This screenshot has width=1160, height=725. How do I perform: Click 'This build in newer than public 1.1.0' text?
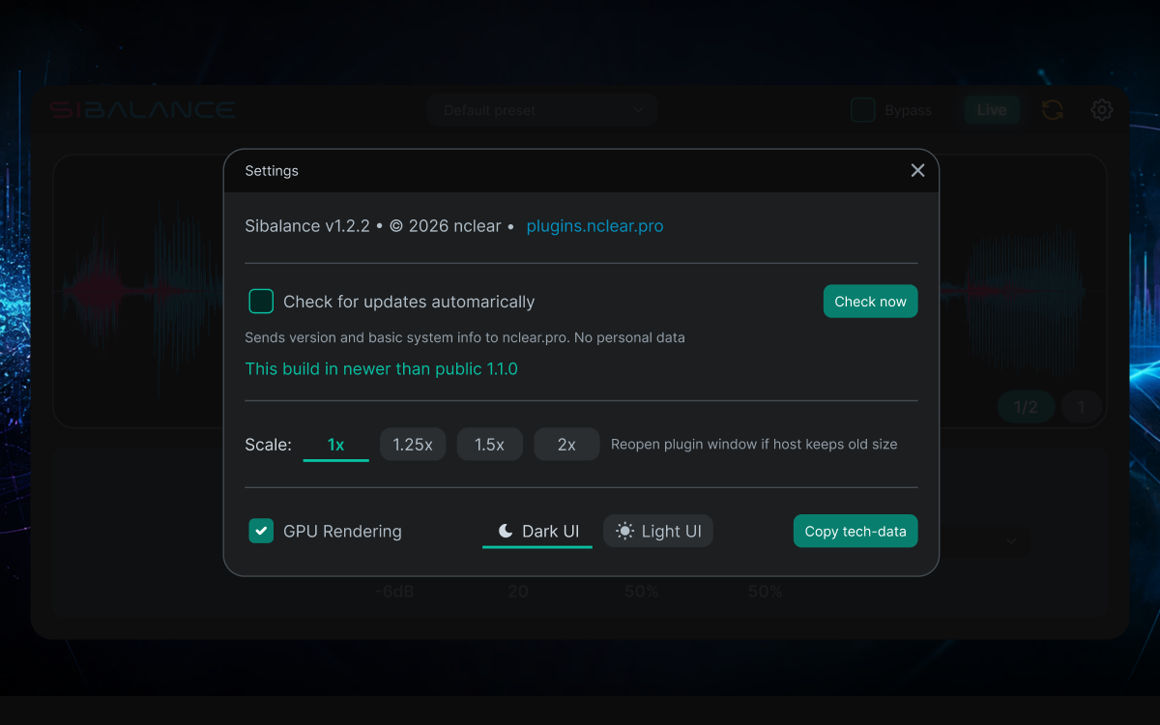[x=382, y=369]
